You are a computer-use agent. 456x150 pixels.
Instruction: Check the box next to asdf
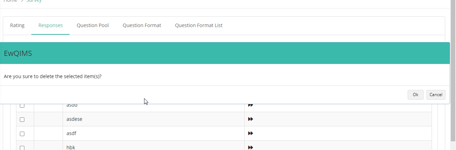pos(22,134)
